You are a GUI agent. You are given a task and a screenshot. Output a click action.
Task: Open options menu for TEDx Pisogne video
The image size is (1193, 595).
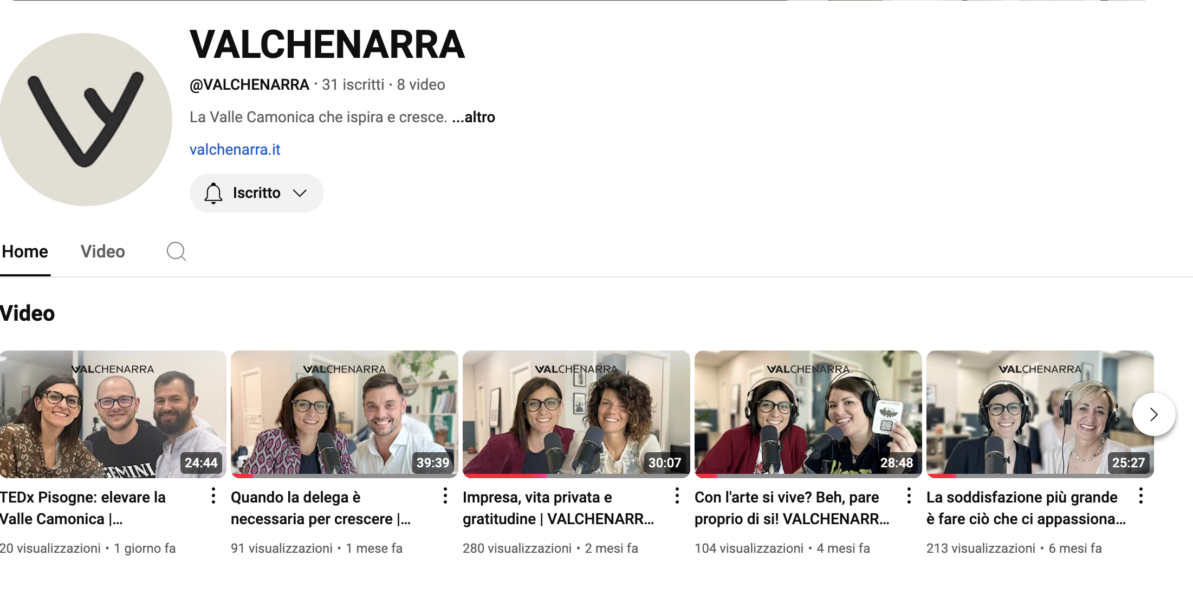213,495
